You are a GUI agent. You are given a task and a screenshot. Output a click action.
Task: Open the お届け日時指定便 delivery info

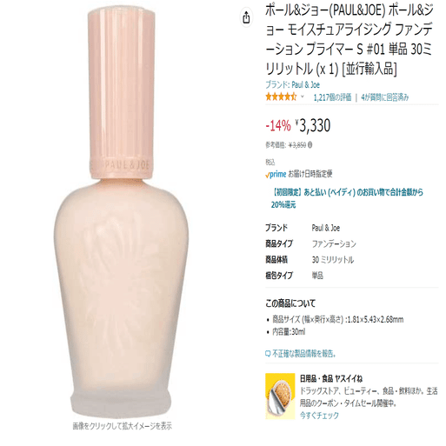(x=310, y=174)
